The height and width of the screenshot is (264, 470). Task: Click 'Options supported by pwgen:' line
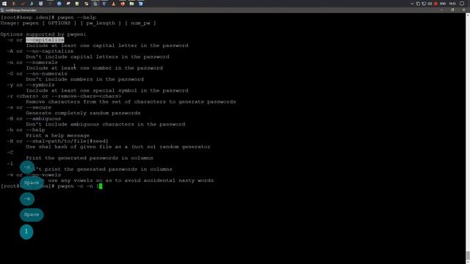click(x=43, y=34)
